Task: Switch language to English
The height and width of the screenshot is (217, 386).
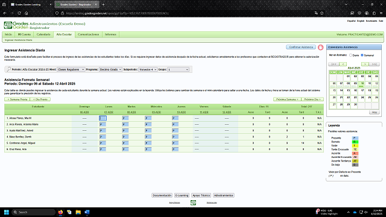Action: coord(361,21)
